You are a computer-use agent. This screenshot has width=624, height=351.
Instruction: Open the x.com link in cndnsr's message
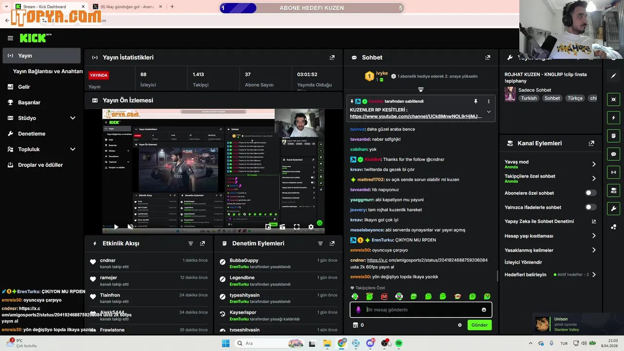[x=377, y=260]
